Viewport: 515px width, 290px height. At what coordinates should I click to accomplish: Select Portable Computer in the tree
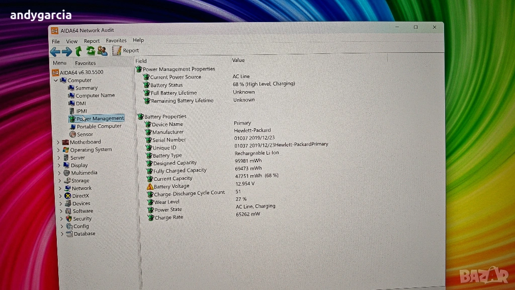99,126
